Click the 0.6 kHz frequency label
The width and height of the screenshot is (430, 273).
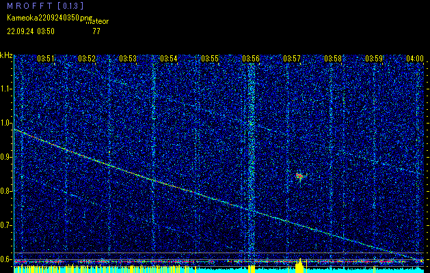pyautogui.click(x=6, y=259)
